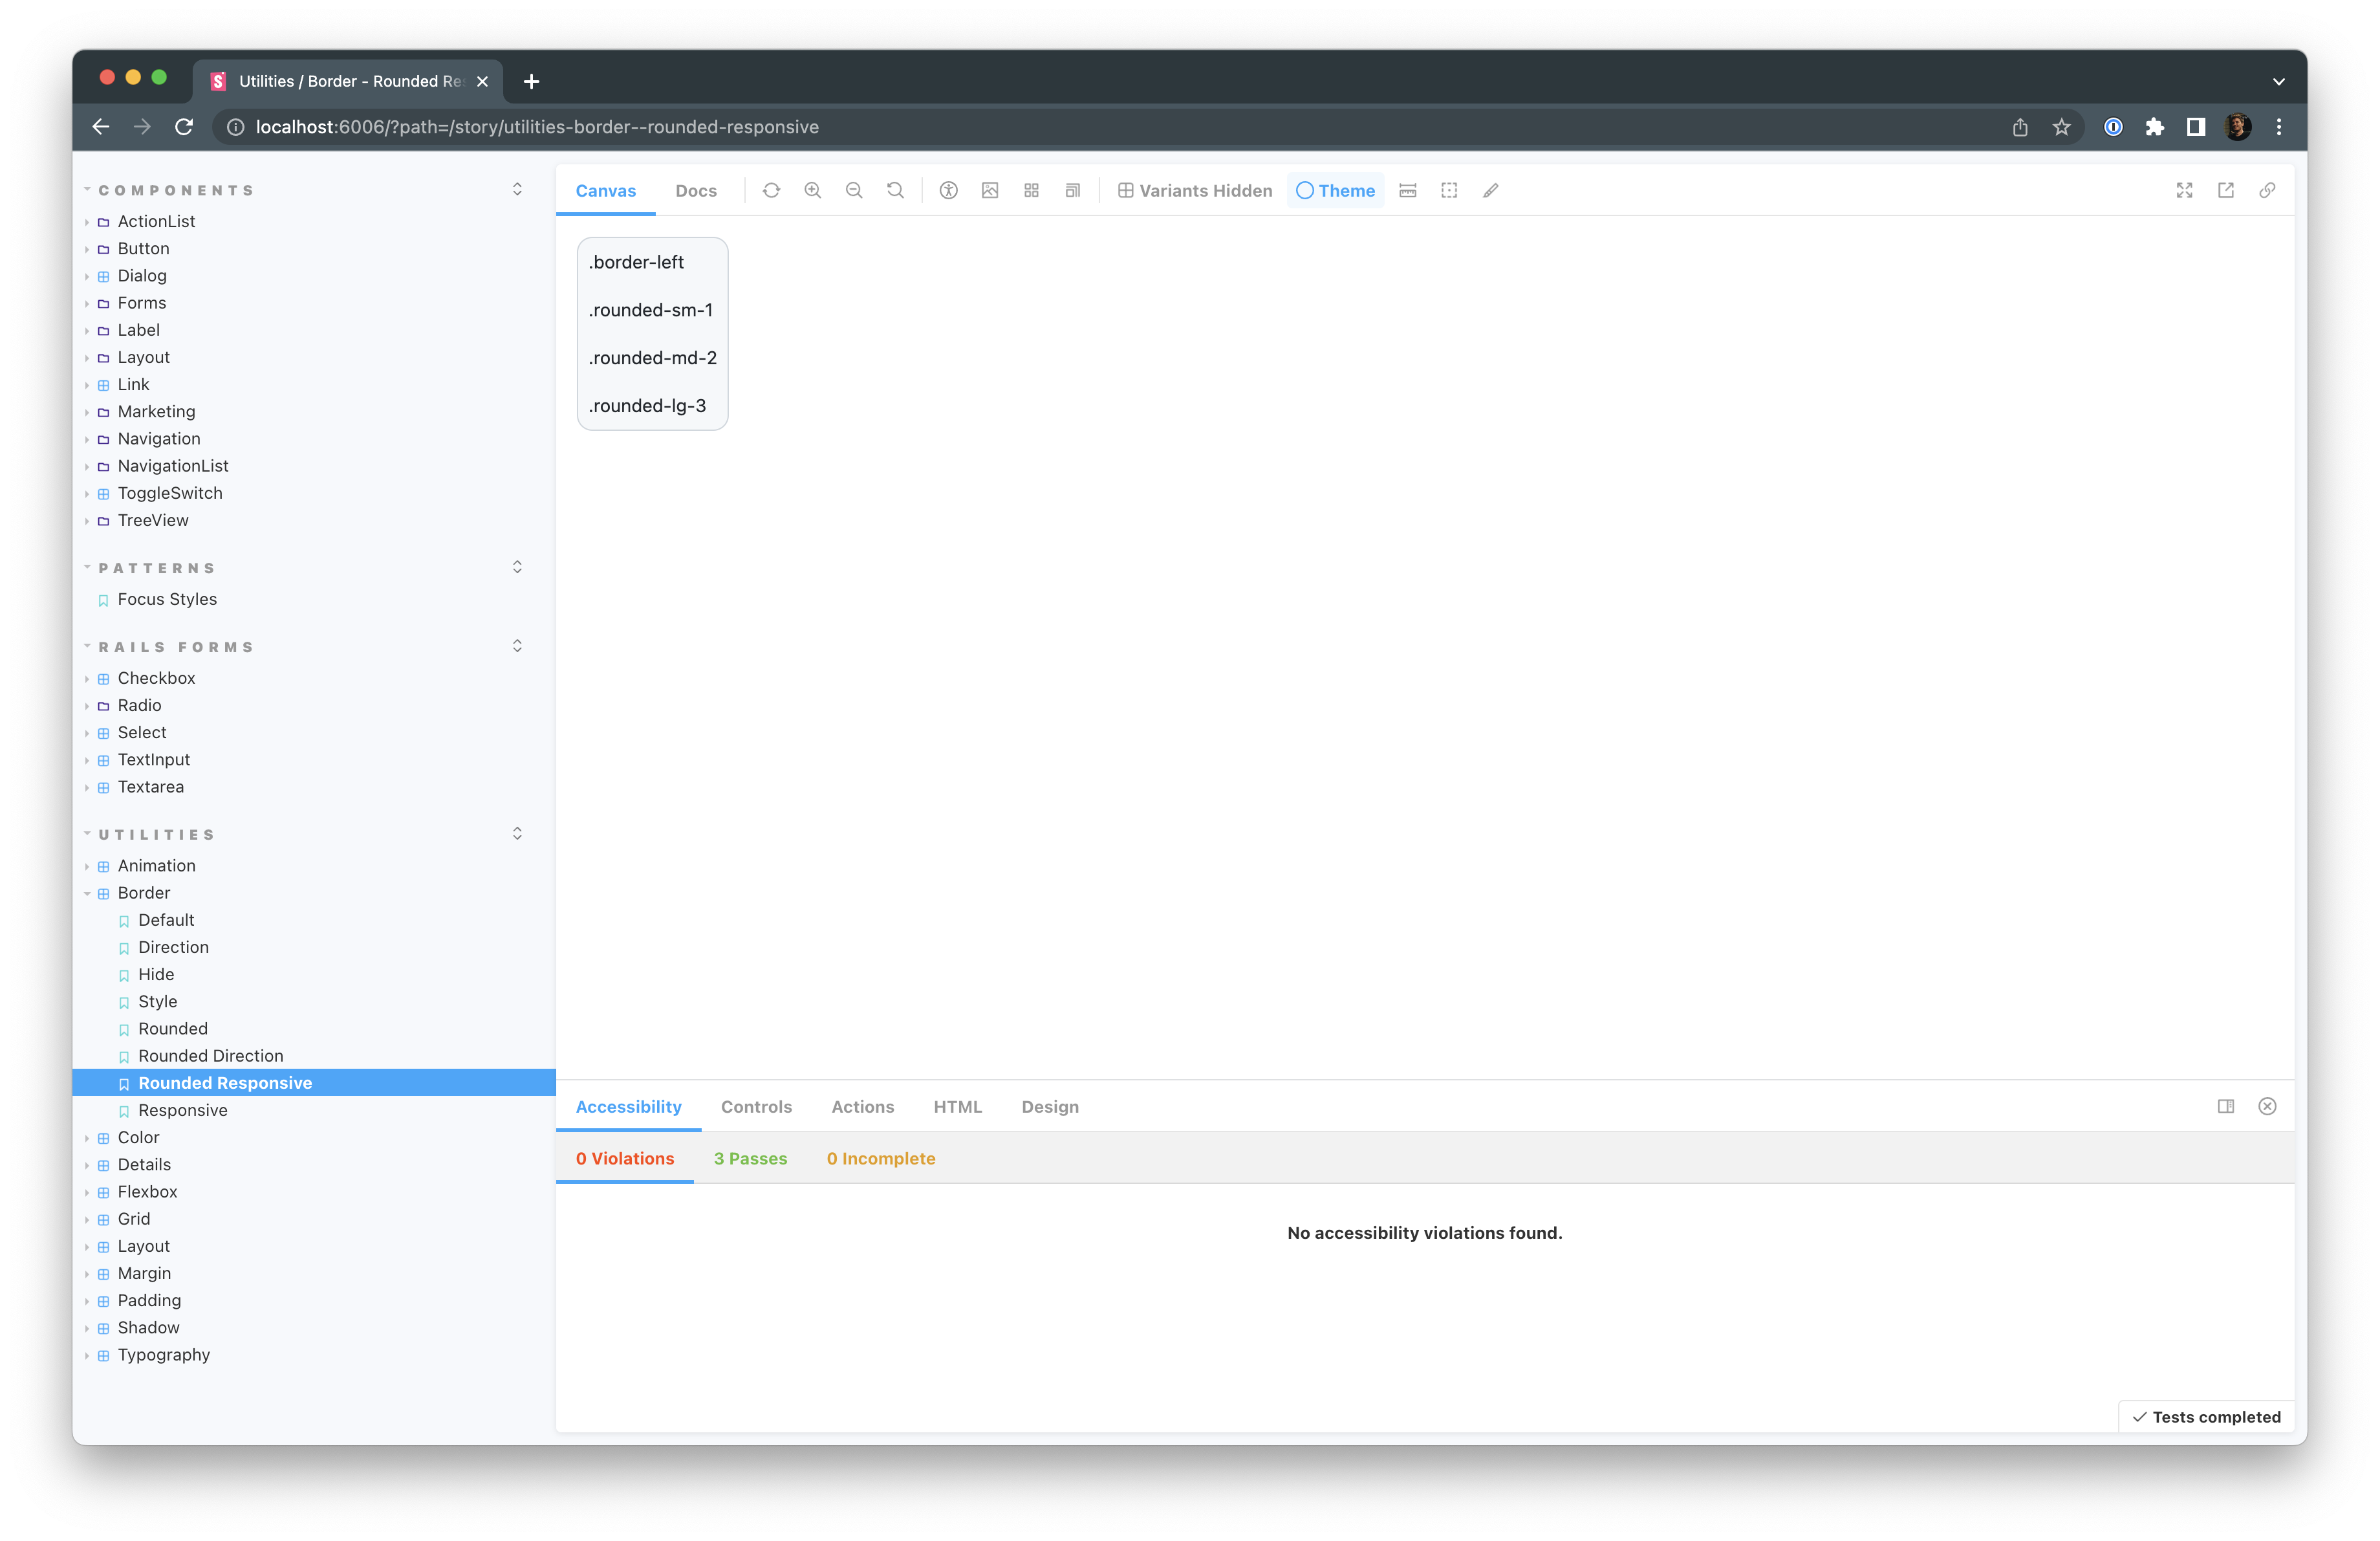Open the vision simulator accessibility icon

[948, 190]
